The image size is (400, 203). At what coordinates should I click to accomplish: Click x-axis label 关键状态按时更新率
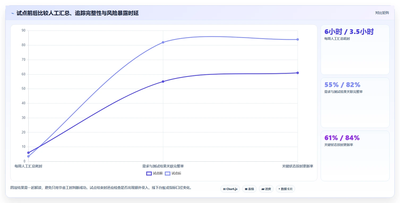298,166
